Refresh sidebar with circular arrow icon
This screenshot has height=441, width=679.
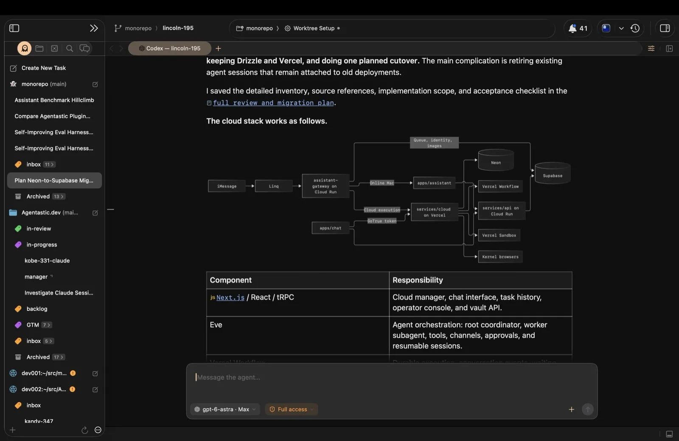[84, 430]
